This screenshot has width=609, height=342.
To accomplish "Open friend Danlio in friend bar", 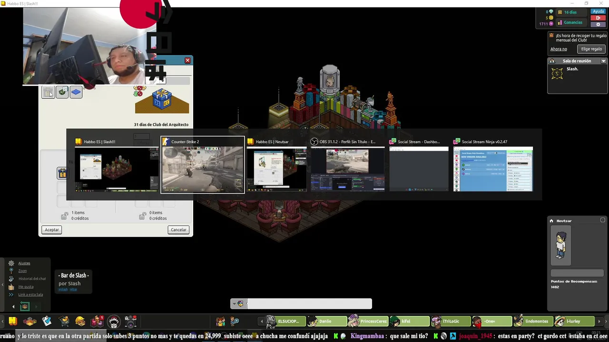I will pos(327,322).
